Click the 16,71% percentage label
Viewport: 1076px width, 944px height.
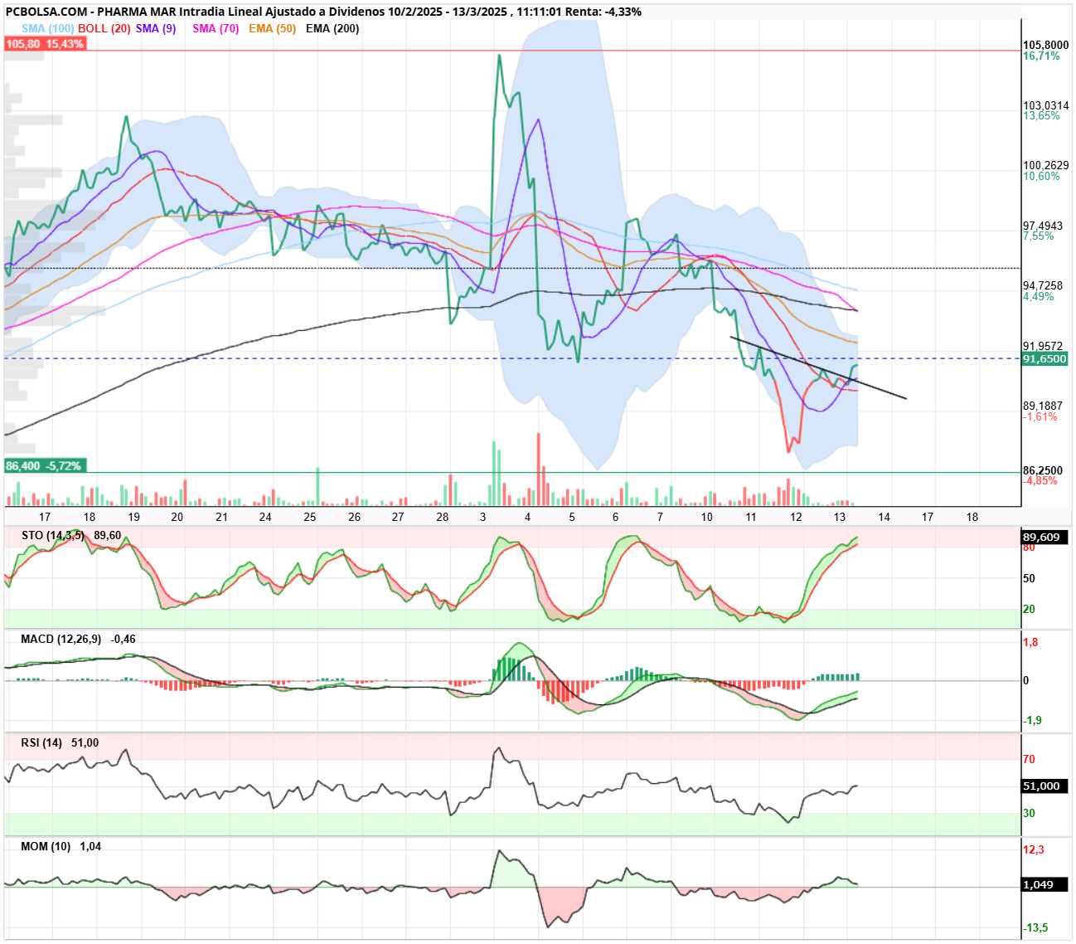click(x=1041, y=56)
